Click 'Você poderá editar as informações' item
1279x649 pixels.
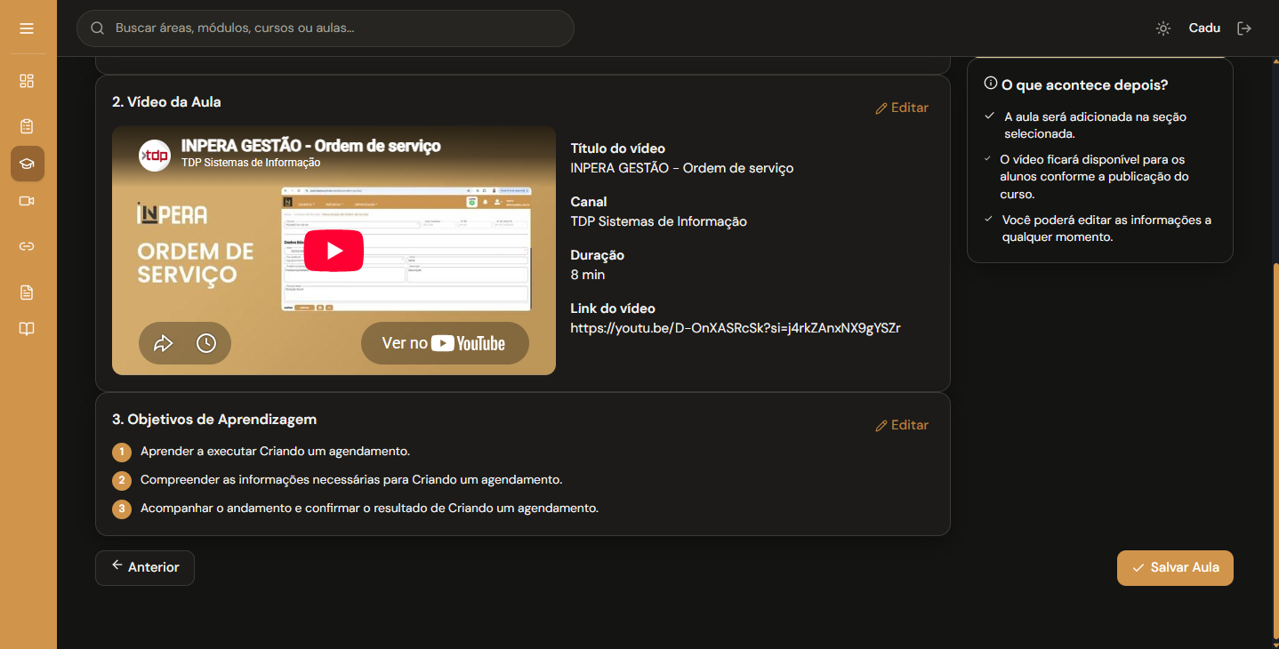click(x=1106, y=228)
